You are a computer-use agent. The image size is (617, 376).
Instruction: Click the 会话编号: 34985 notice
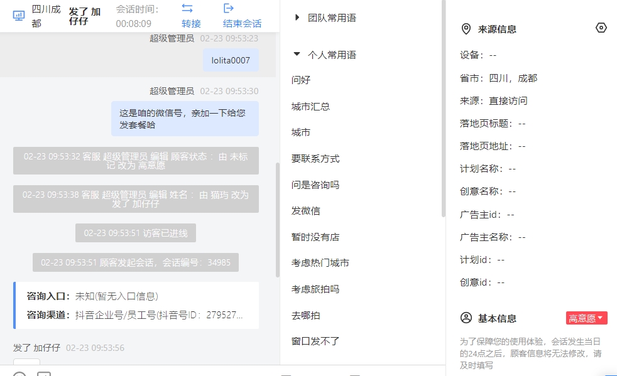pyautogui.click(x=136, y=262)
